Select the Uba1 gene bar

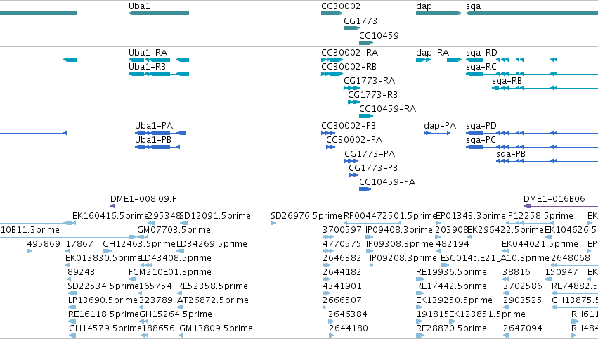point(159,13)
